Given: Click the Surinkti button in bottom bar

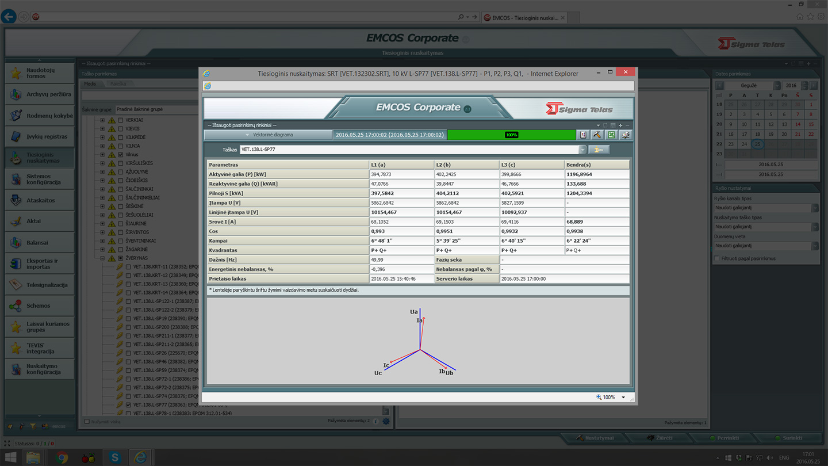Looking at the screenshot, I should [x=788, y=438].
